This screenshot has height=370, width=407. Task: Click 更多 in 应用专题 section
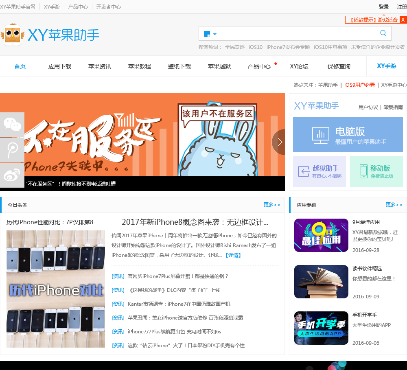point(394,205)
